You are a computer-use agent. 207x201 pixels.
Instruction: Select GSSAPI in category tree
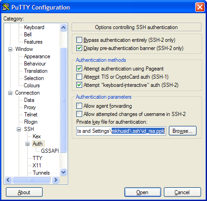pyautogui.click(x=50, y=151)
